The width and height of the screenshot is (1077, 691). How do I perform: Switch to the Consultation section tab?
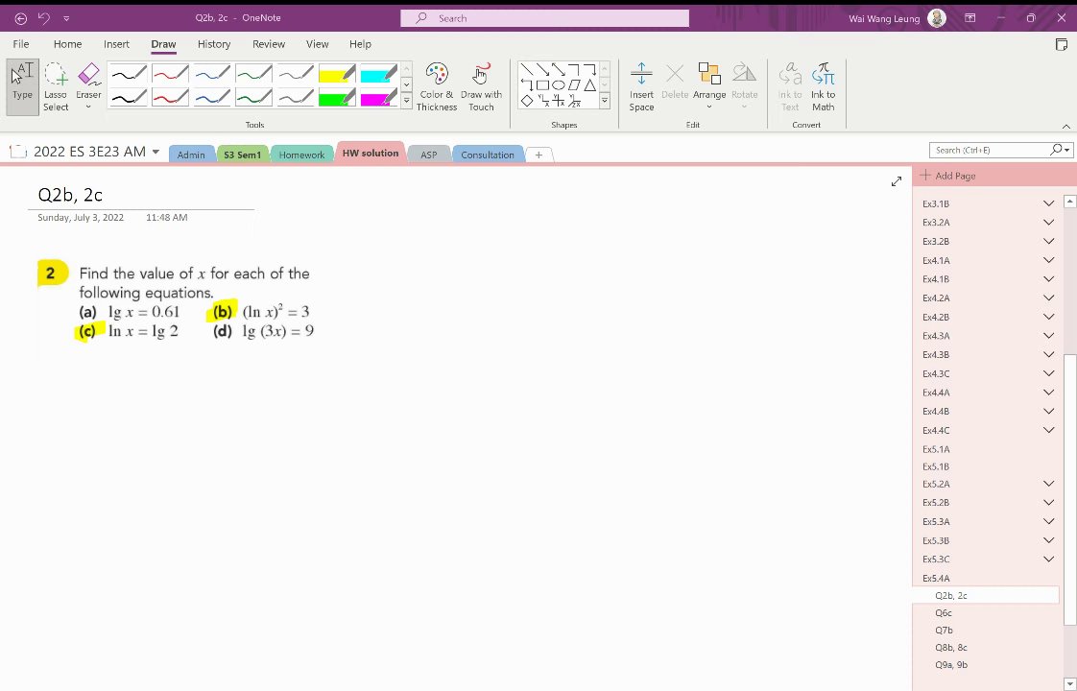487,155
